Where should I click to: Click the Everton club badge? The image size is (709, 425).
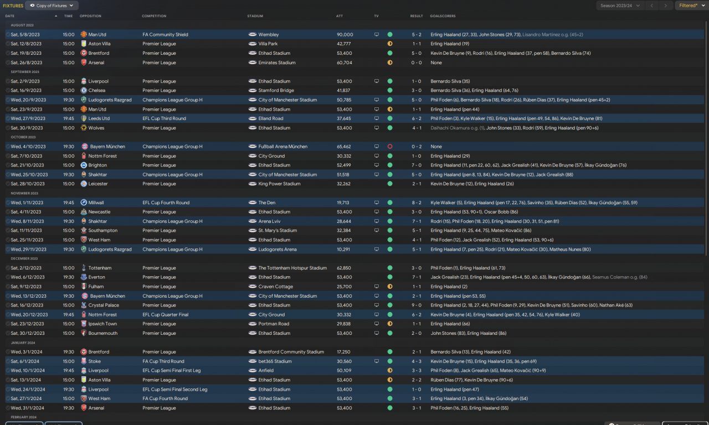pyautogui.click(x=84, y=277)
